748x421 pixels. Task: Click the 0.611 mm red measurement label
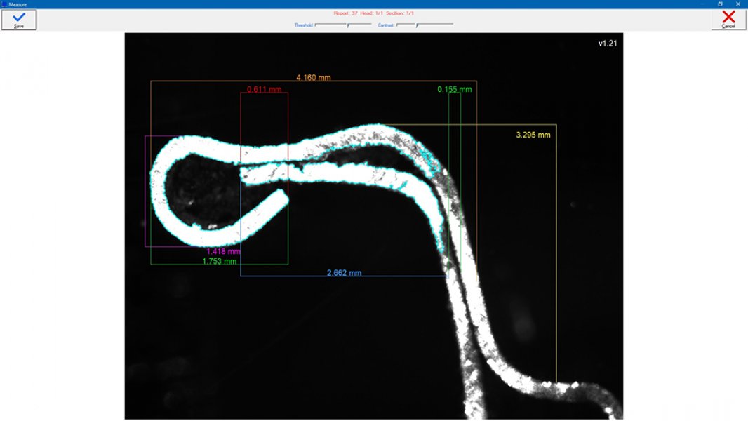tap(265, 89)
